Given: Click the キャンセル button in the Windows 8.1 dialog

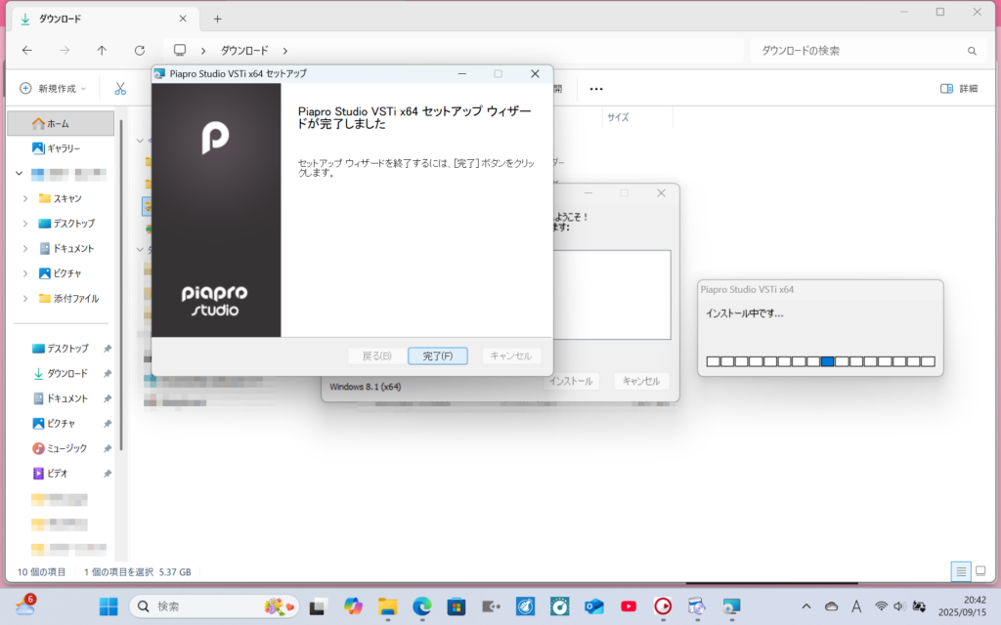Looking at the screenshot, I should tap(641, 381).
